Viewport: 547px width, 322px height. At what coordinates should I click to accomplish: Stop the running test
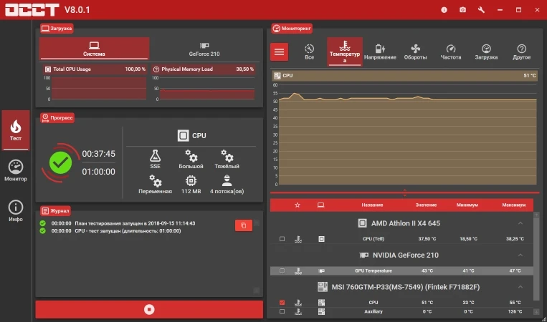pos(149,309)
